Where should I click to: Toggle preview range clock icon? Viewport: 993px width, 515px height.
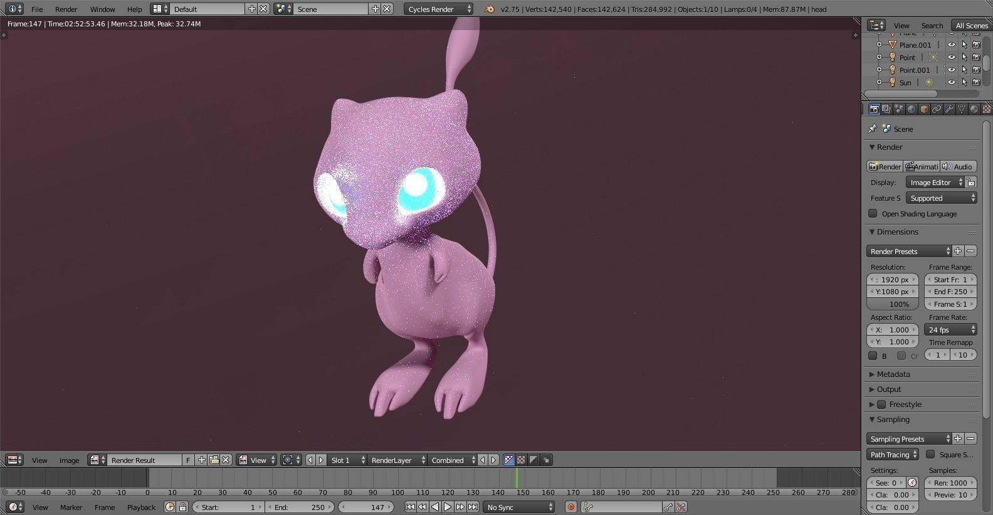170,507
